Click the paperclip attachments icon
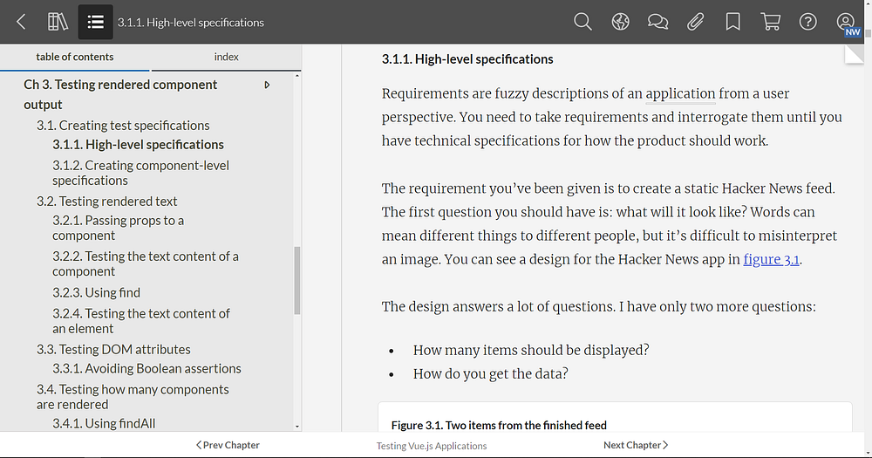 point(695,22)
